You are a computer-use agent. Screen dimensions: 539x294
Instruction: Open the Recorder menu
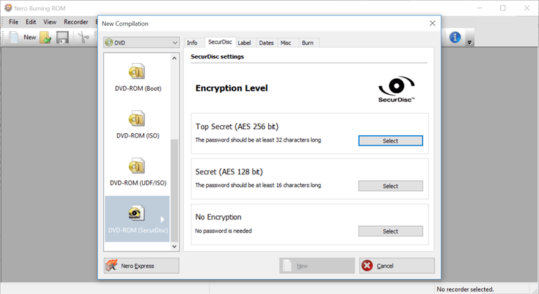coord(75,22)
